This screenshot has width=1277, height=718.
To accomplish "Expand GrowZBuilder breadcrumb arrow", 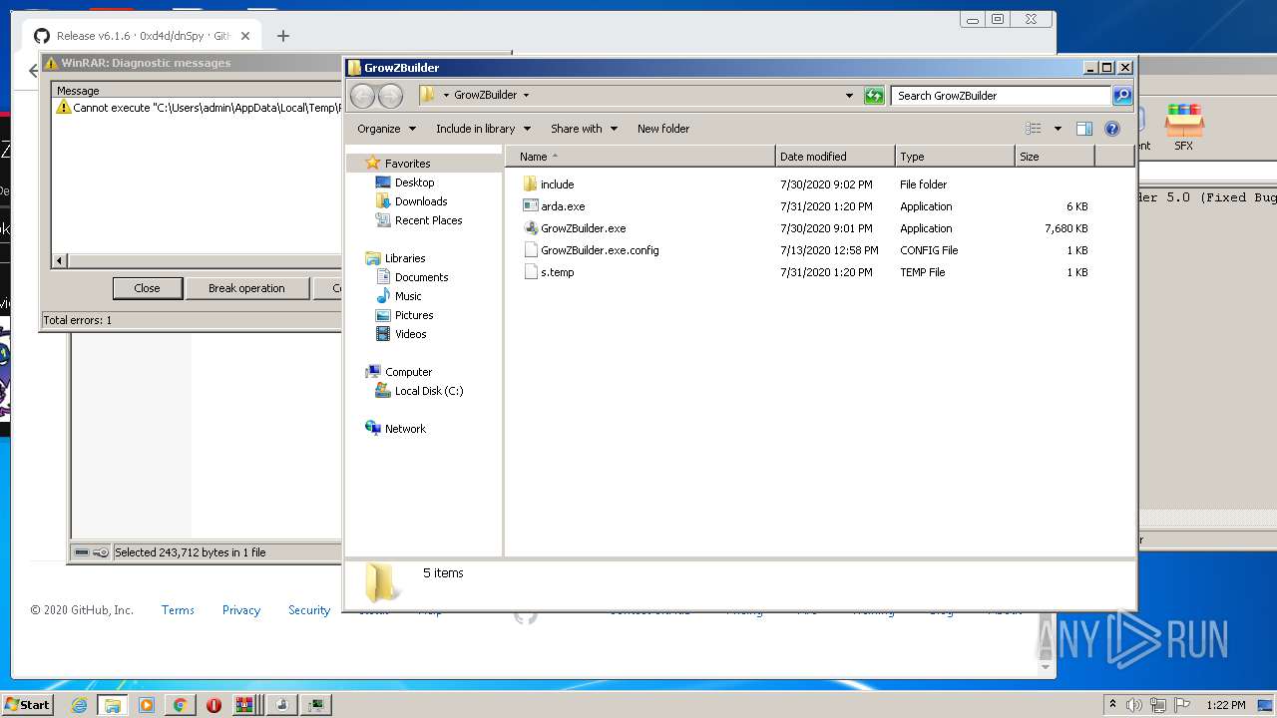I will [526, 96].
